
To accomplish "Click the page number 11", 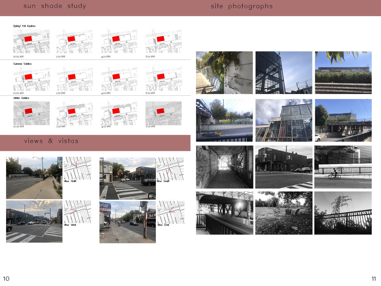I will point(374,279).
